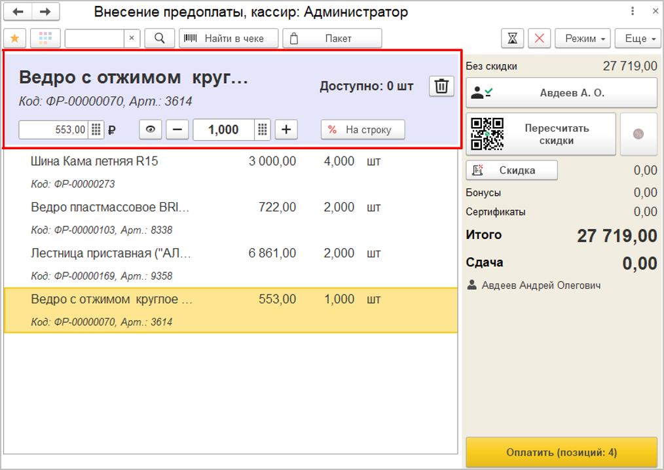The height and width of the screenshot is (470, 664).
Task: Open the three-dot window menu
Action: pyautogui.click(x=632, y=12)
